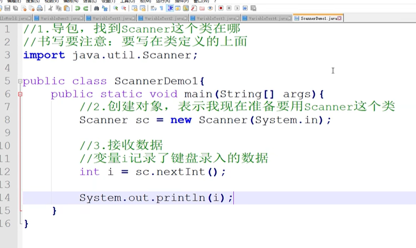Close the VariableTest1.java tab
This screenshot has height=248, width=416.
click(x=133, y=18)
